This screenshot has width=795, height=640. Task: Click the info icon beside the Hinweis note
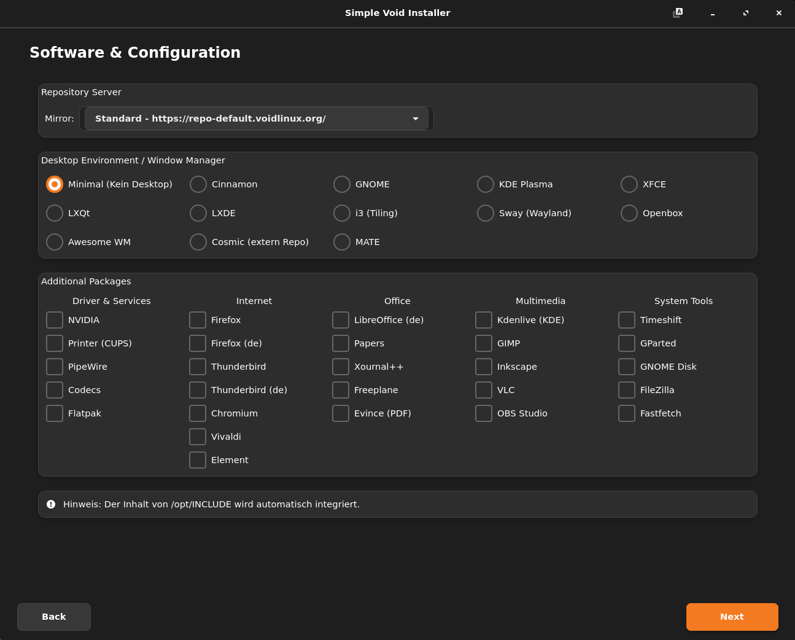point(51,504)
